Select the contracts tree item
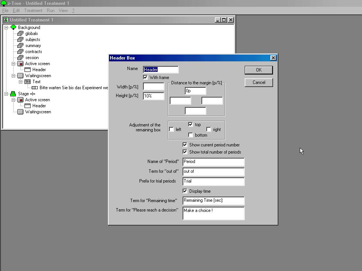This screenshot has width=362, height=271. pyautogui.click(x=34, y=52)
